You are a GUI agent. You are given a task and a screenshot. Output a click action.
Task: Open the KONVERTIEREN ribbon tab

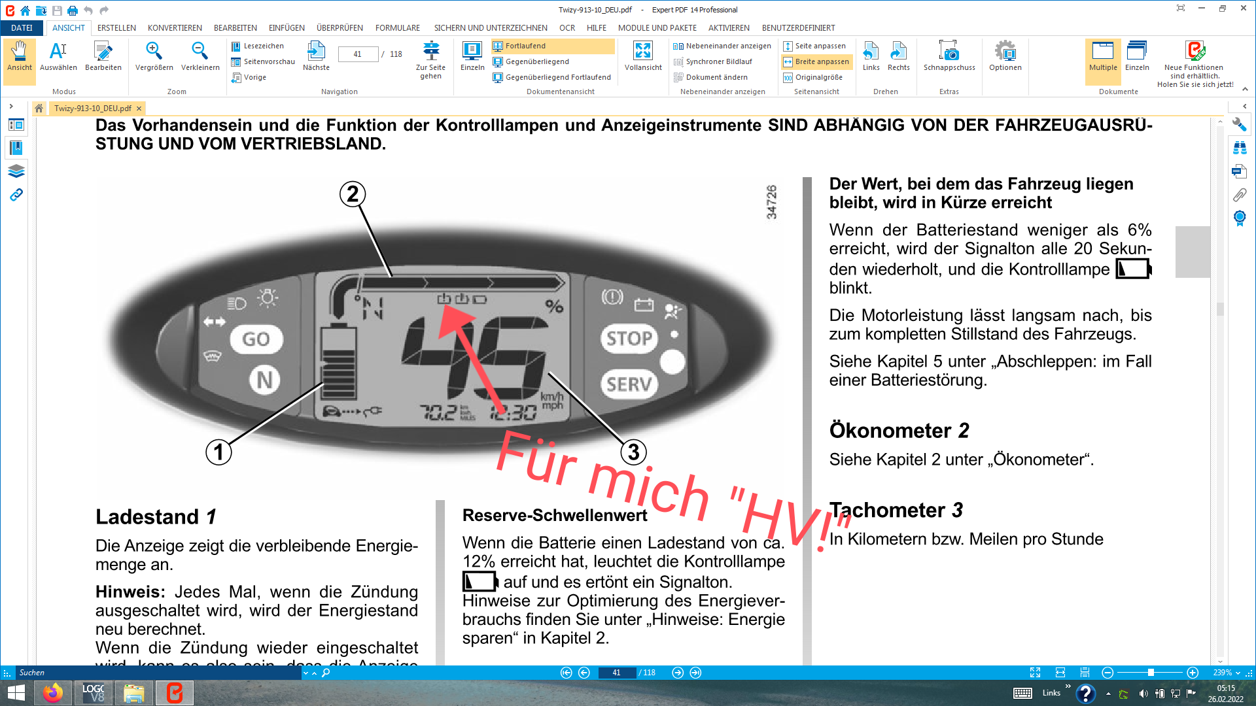pyautogui.click(x=175, y=28)
